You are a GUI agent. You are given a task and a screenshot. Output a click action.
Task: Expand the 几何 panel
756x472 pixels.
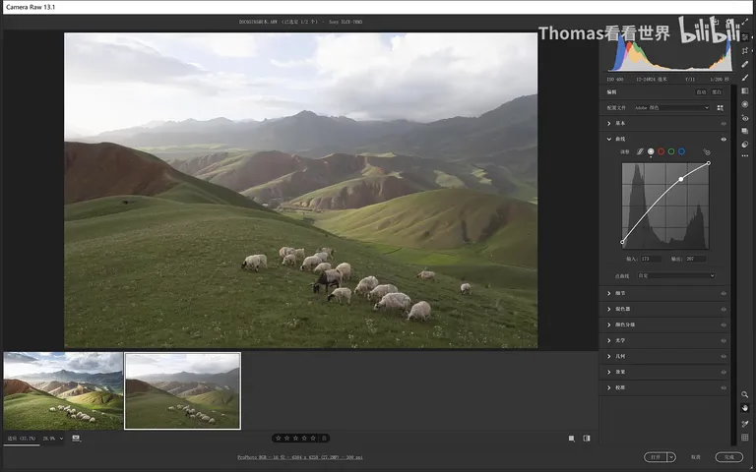[x=609, y=356]
